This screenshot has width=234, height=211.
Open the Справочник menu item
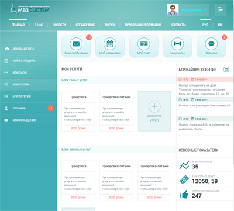(x=85, y=25)
